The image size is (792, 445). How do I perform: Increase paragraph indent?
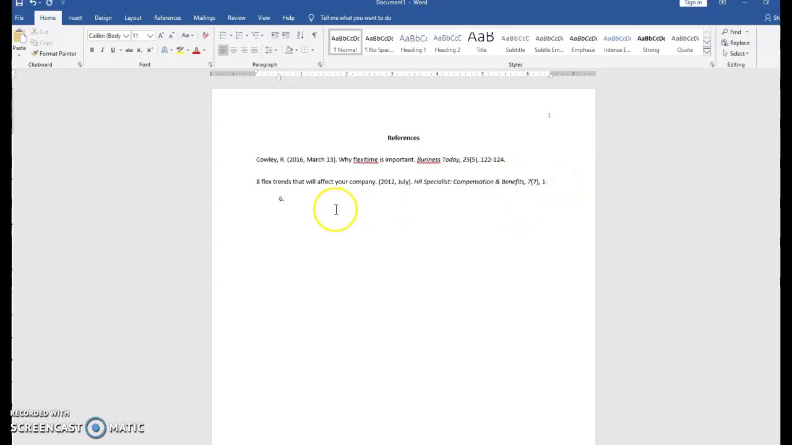(285, 35)
